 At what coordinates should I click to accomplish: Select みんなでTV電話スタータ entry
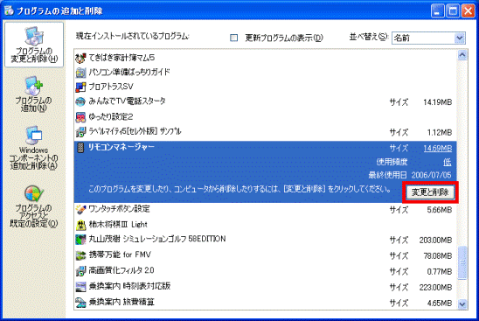coord(265,101)
